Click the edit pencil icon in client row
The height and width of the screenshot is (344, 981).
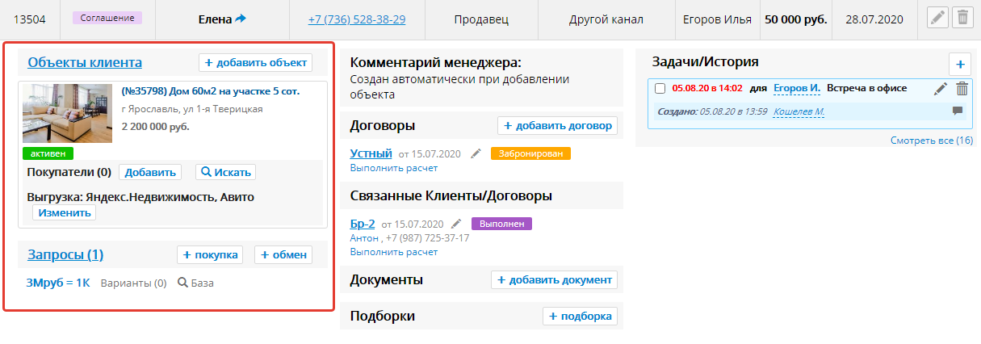pyautogui.click(x=937, y=19)
